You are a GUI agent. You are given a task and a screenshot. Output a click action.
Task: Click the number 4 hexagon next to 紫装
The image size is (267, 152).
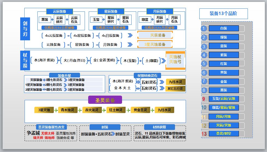coord(204,55)
